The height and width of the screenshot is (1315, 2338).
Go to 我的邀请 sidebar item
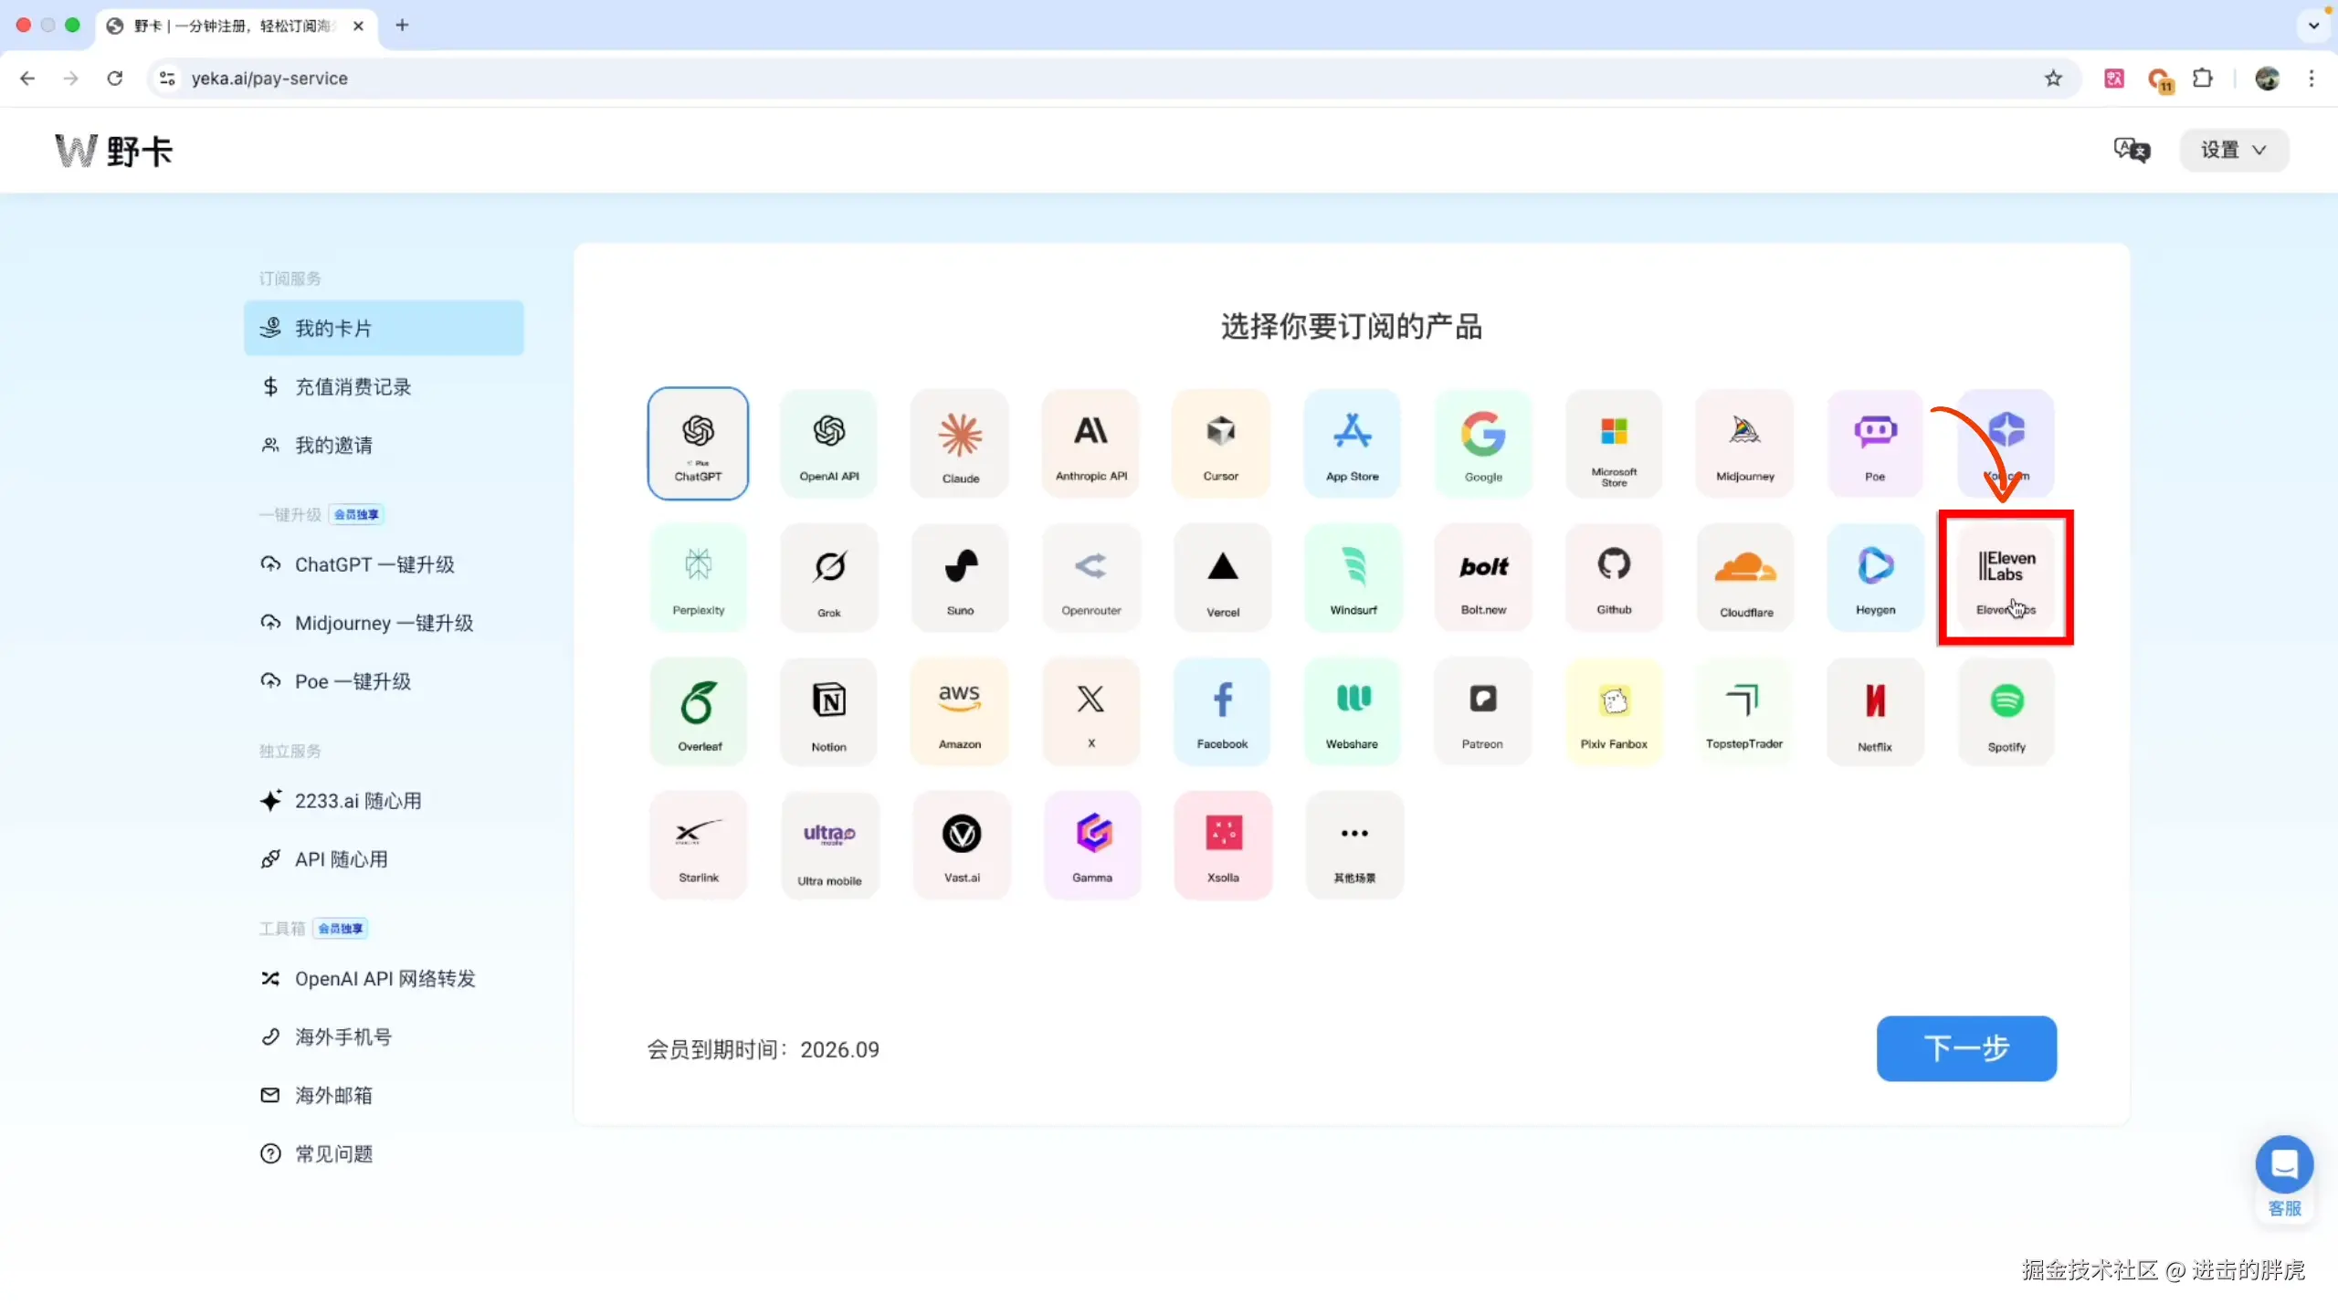pos(333,446)
